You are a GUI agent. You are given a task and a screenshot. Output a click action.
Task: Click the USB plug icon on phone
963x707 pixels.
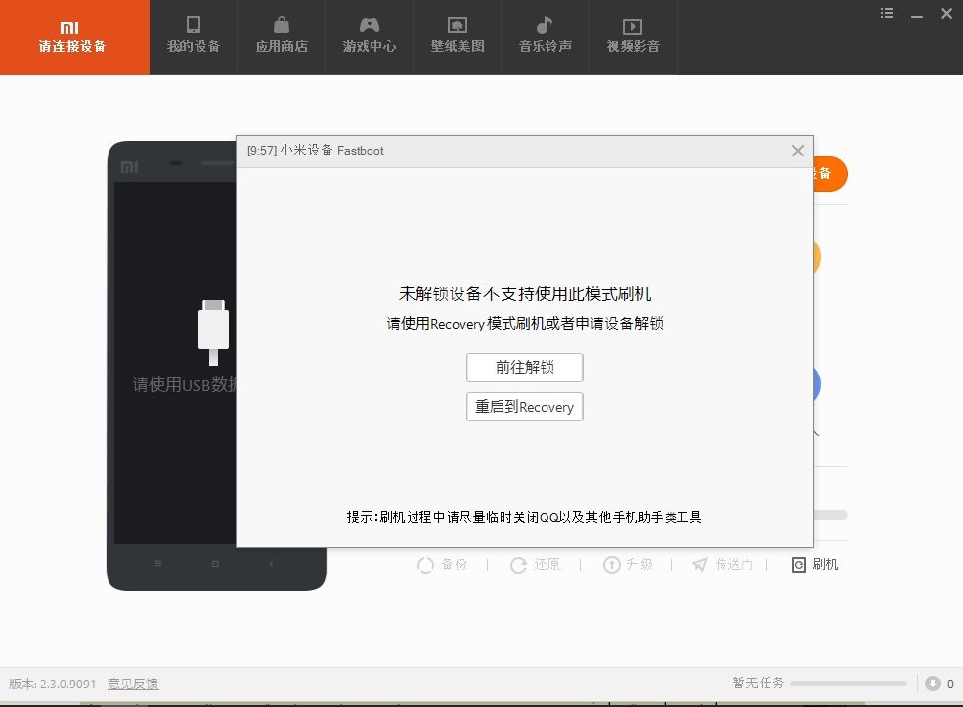tap(213, 332)
